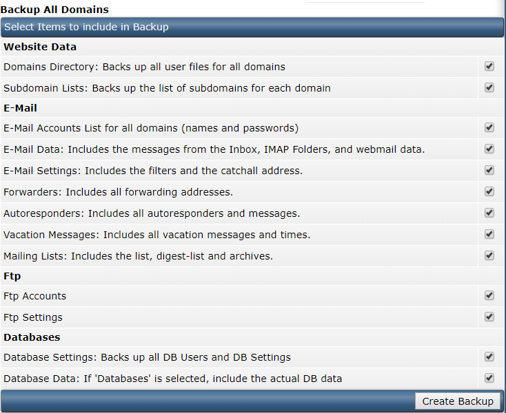The image size is (506, 413).
Task: Uncheck the Domains Directory backup checkbox
Action: pos(489,66)
